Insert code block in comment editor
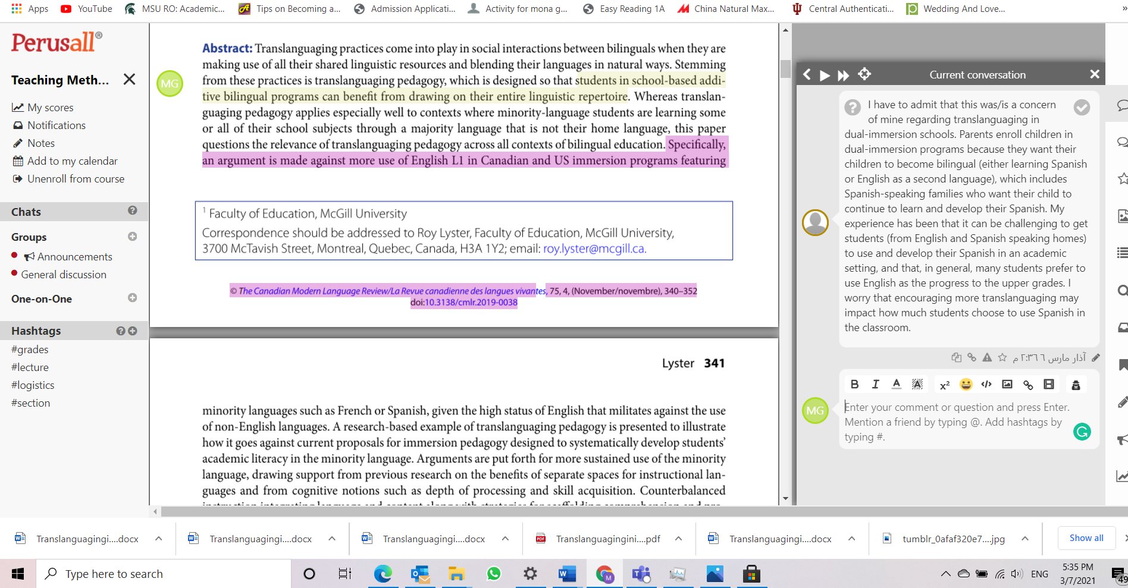 pos(986,384)
